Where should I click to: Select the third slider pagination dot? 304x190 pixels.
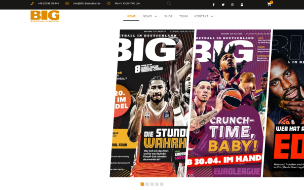coord(152,184)
